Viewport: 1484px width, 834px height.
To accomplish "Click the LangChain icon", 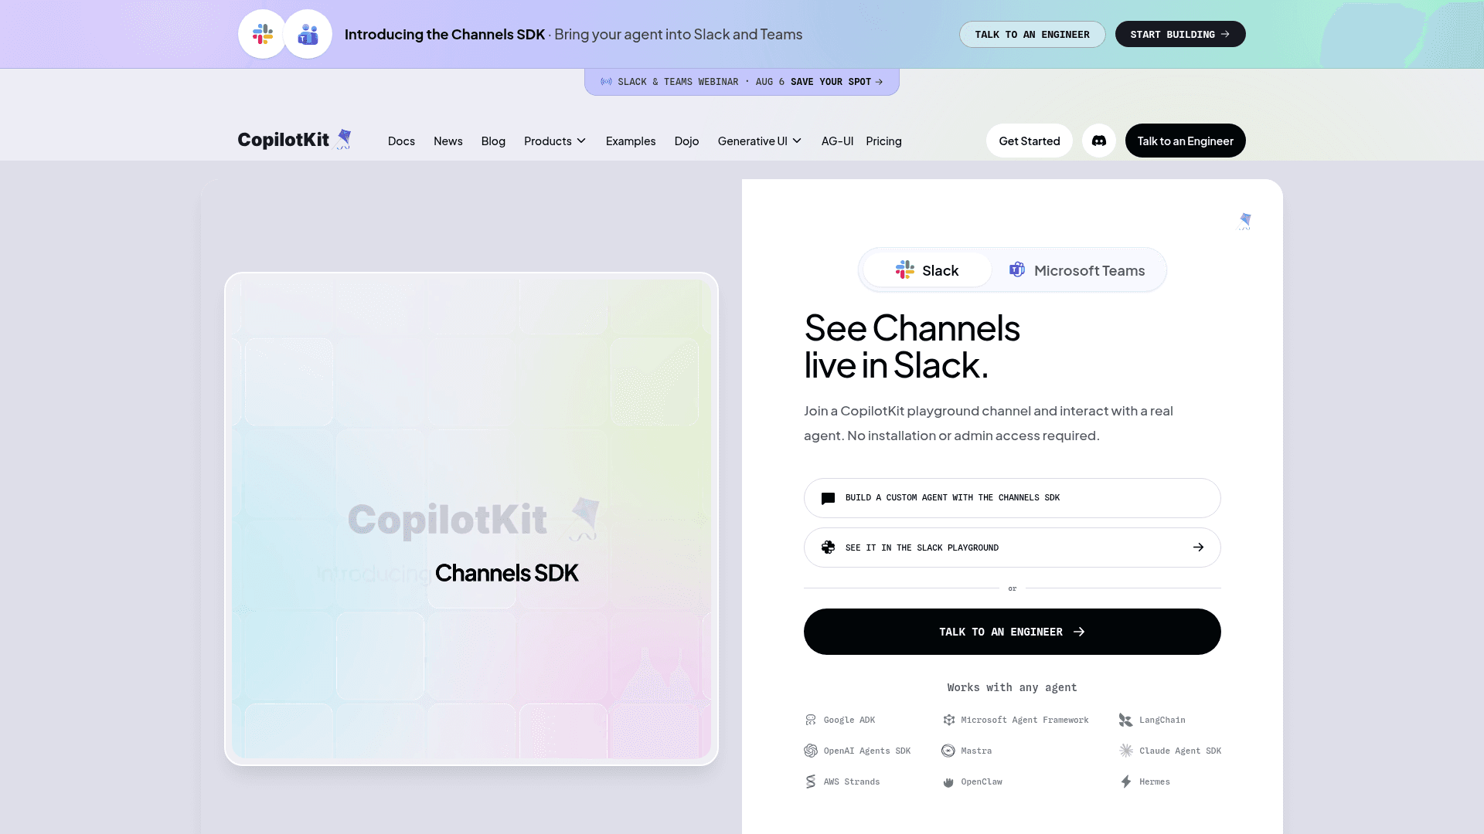I will (1125, 720).
